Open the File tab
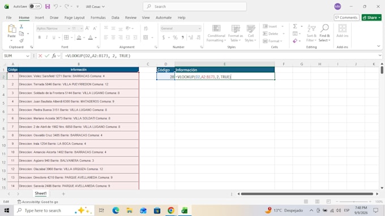The image size is (385, 216). pyautogui.click(x=9, y=18)
